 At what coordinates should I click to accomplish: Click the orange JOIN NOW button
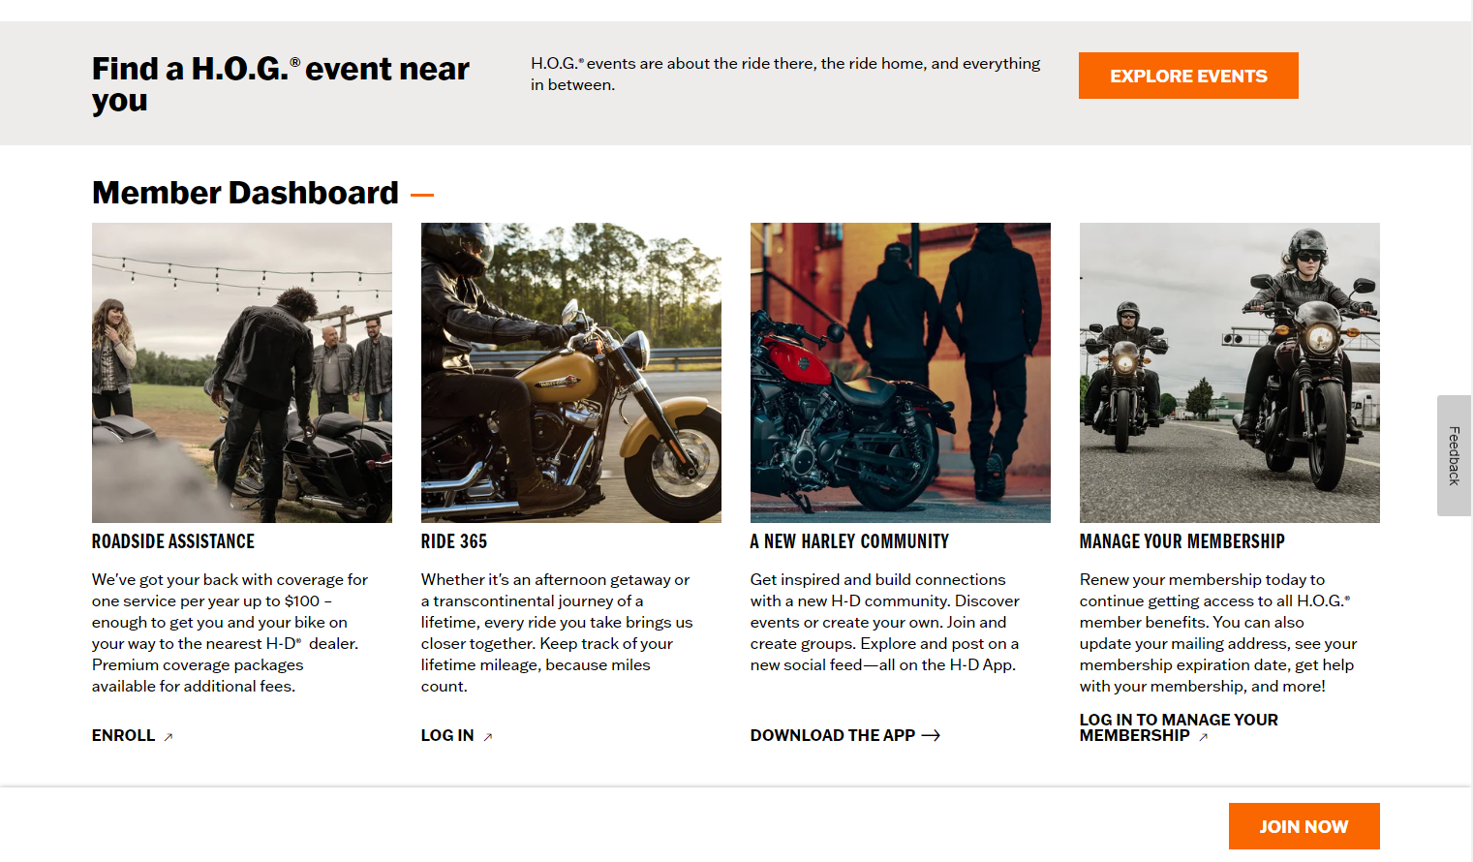[1304, 826]
